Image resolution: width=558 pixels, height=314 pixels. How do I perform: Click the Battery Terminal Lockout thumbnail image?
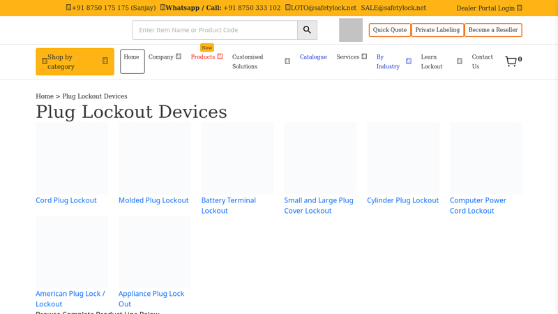pyautogui.click(x=237, y=158)
